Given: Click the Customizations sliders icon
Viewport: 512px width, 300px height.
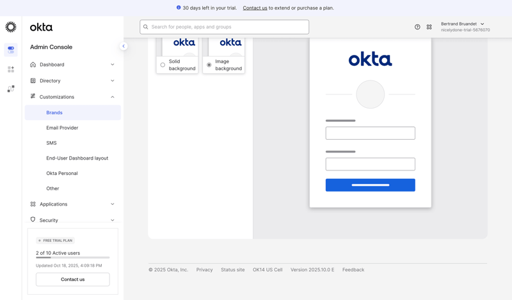Looking at the screenshot, I should (33, 96).
